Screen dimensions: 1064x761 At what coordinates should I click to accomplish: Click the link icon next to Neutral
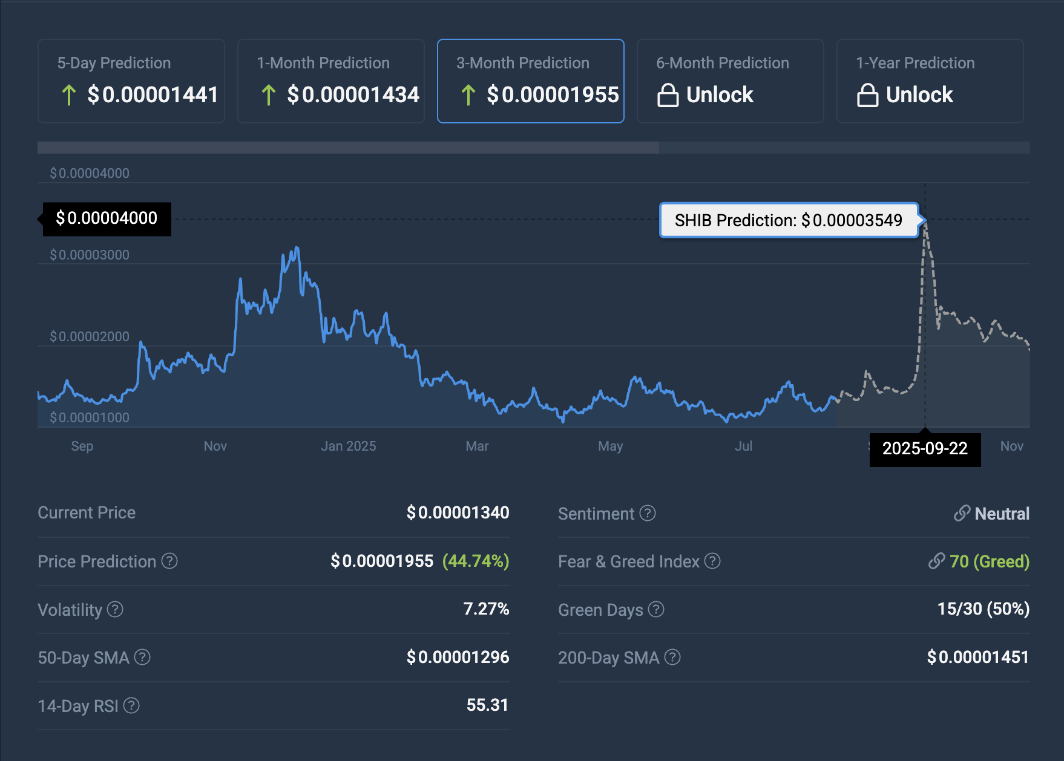(x=962, y=513)
